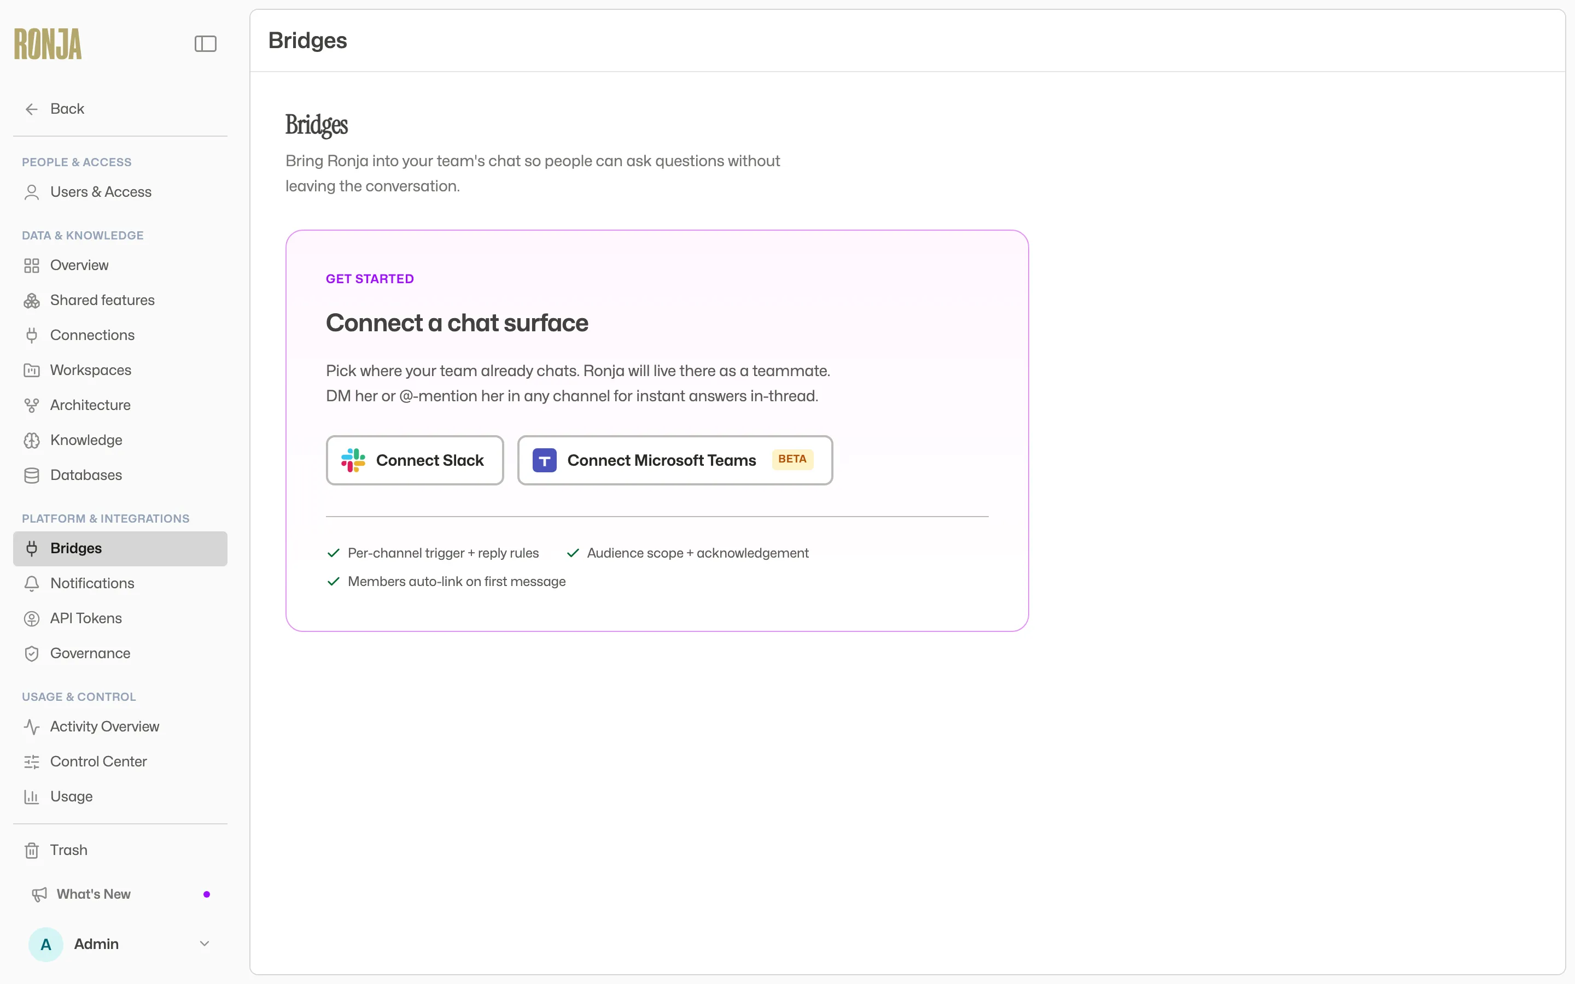Click the 'USAGE & CONTROL' section label
This screenshot has width=1575, height=984.
[x=79, y=697]
